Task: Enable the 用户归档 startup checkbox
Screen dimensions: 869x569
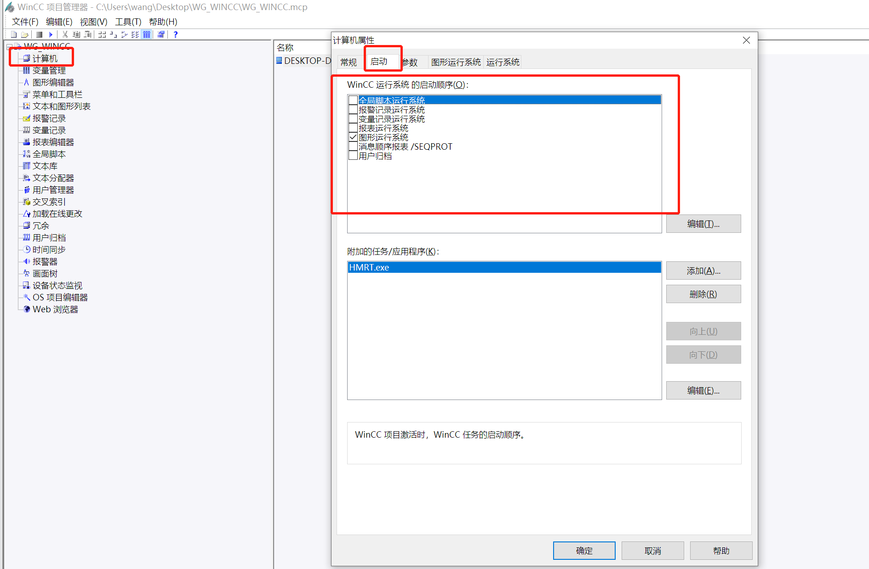Action: (353, 155)
